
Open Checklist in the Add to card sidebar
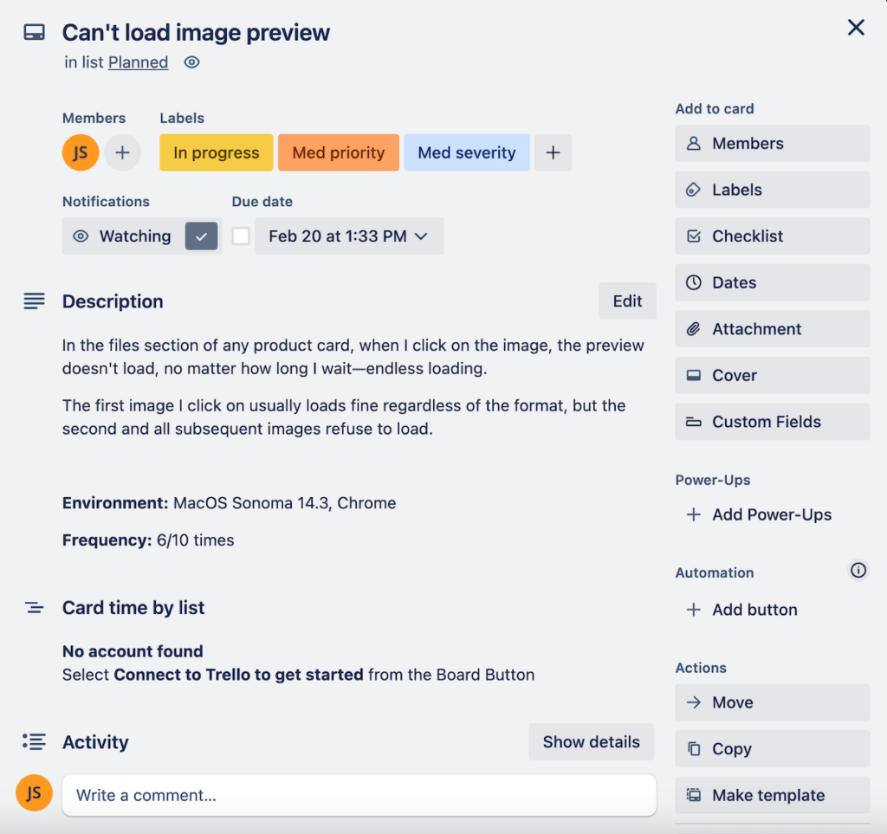(772, 236)
